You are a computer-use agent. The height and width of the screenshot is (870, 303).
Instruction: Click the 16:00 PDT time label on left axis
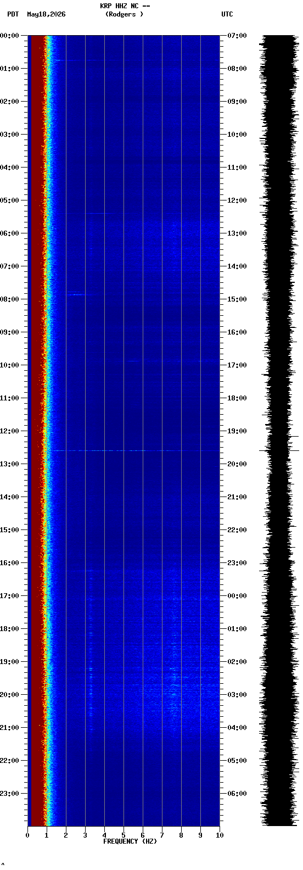[x=10, y=563]
